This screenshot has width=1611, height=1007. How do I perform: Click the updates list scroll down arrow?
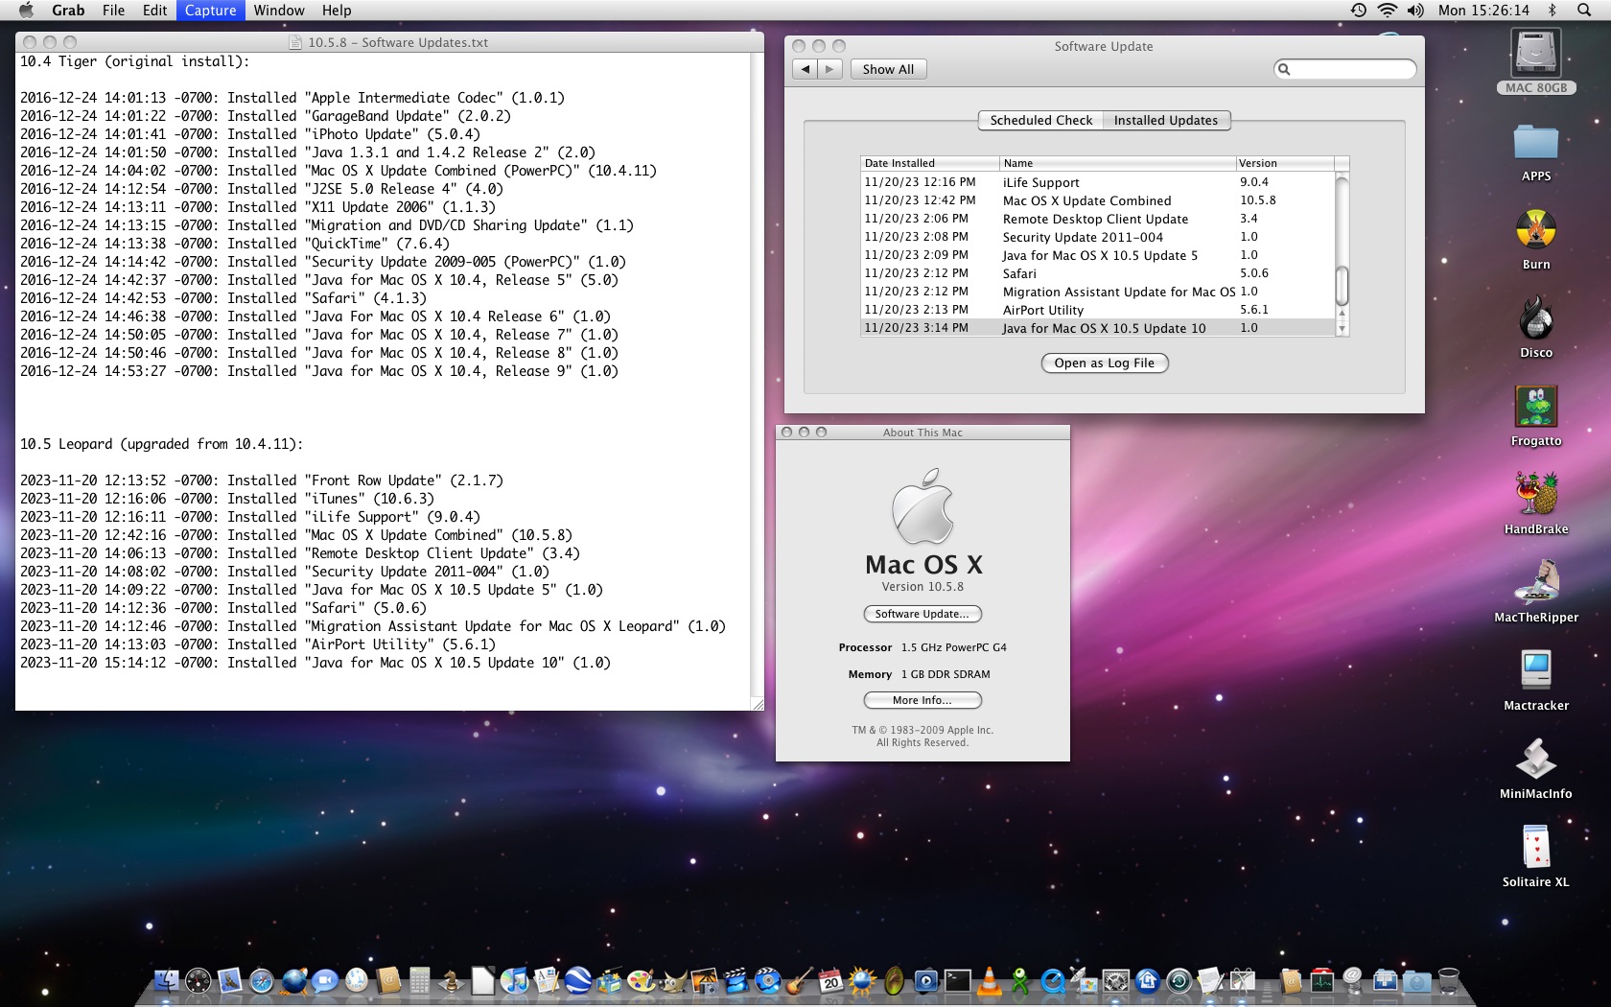1342,329
